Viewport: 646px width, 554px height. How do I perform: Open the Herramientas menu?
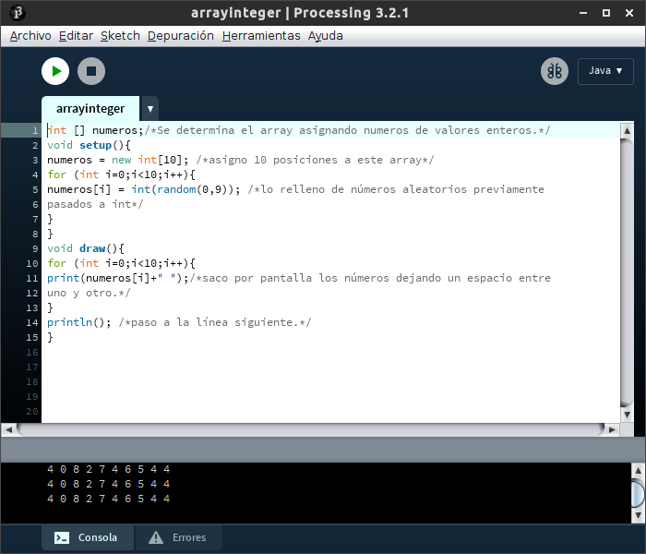point(261,36)
